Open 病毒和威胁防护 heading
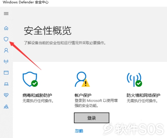The width and height of the screenshot is (167, 138). [x=37, y=95]
